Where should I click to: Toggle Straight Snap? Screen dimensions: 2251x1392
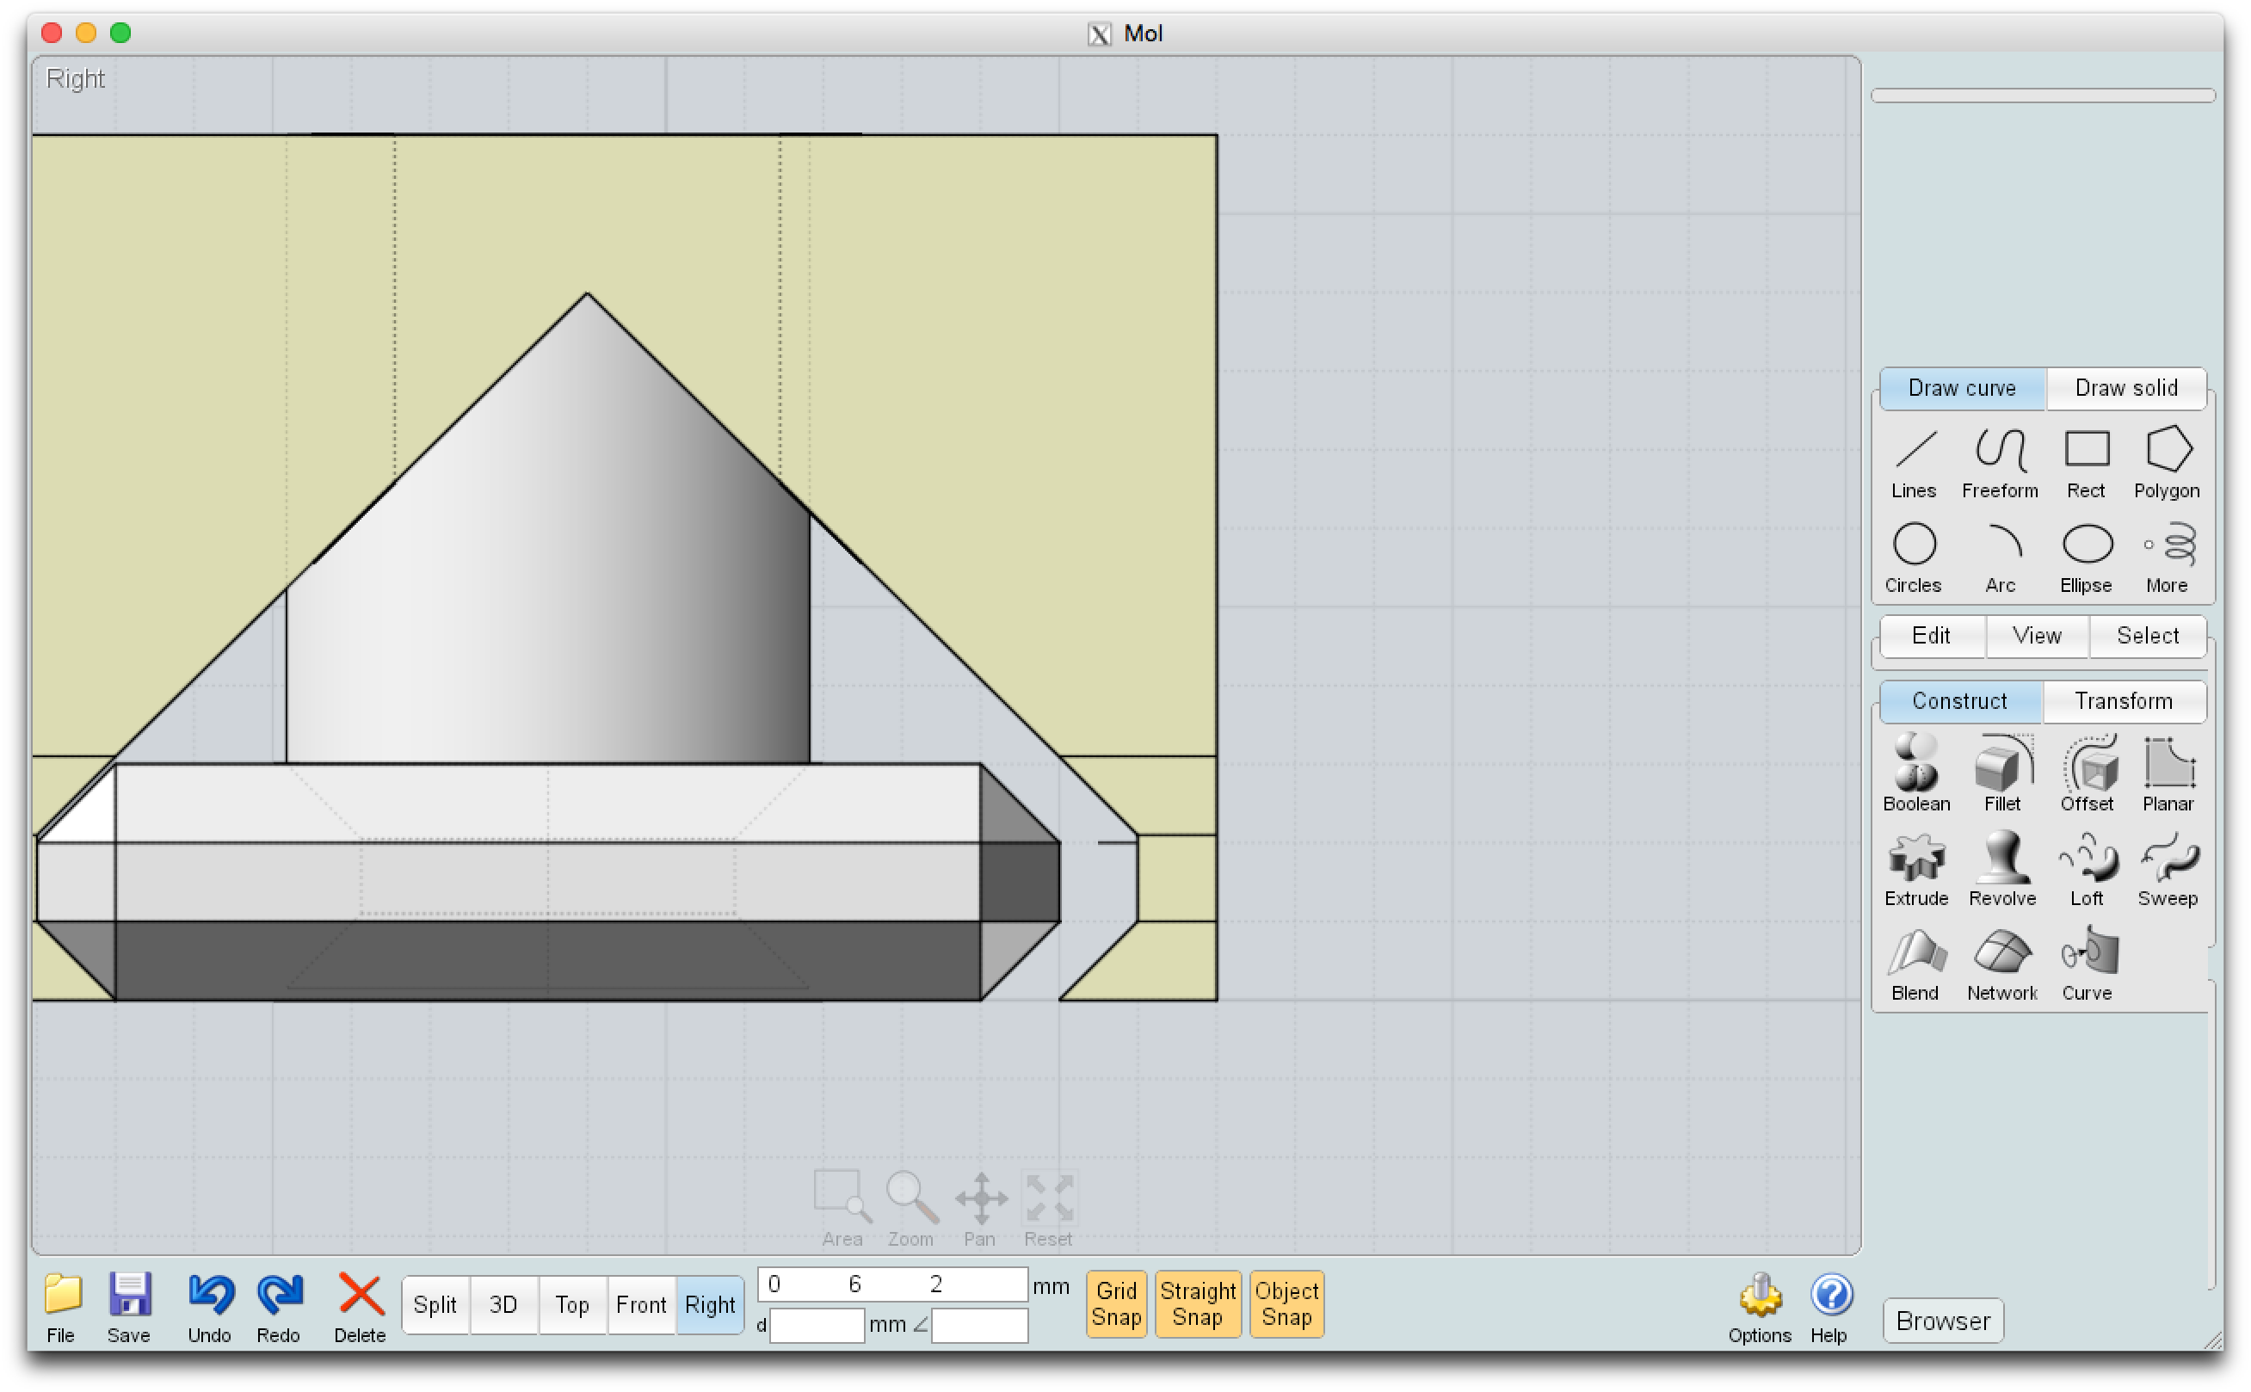click(x=1198, y=1303)
